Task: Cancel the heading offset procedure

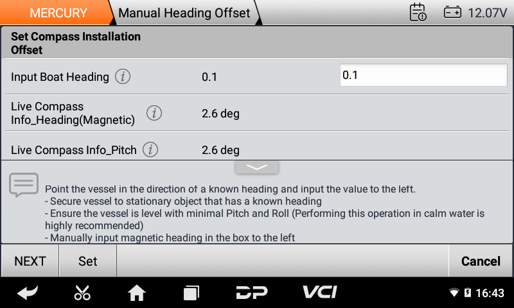Action: (481, 261)
